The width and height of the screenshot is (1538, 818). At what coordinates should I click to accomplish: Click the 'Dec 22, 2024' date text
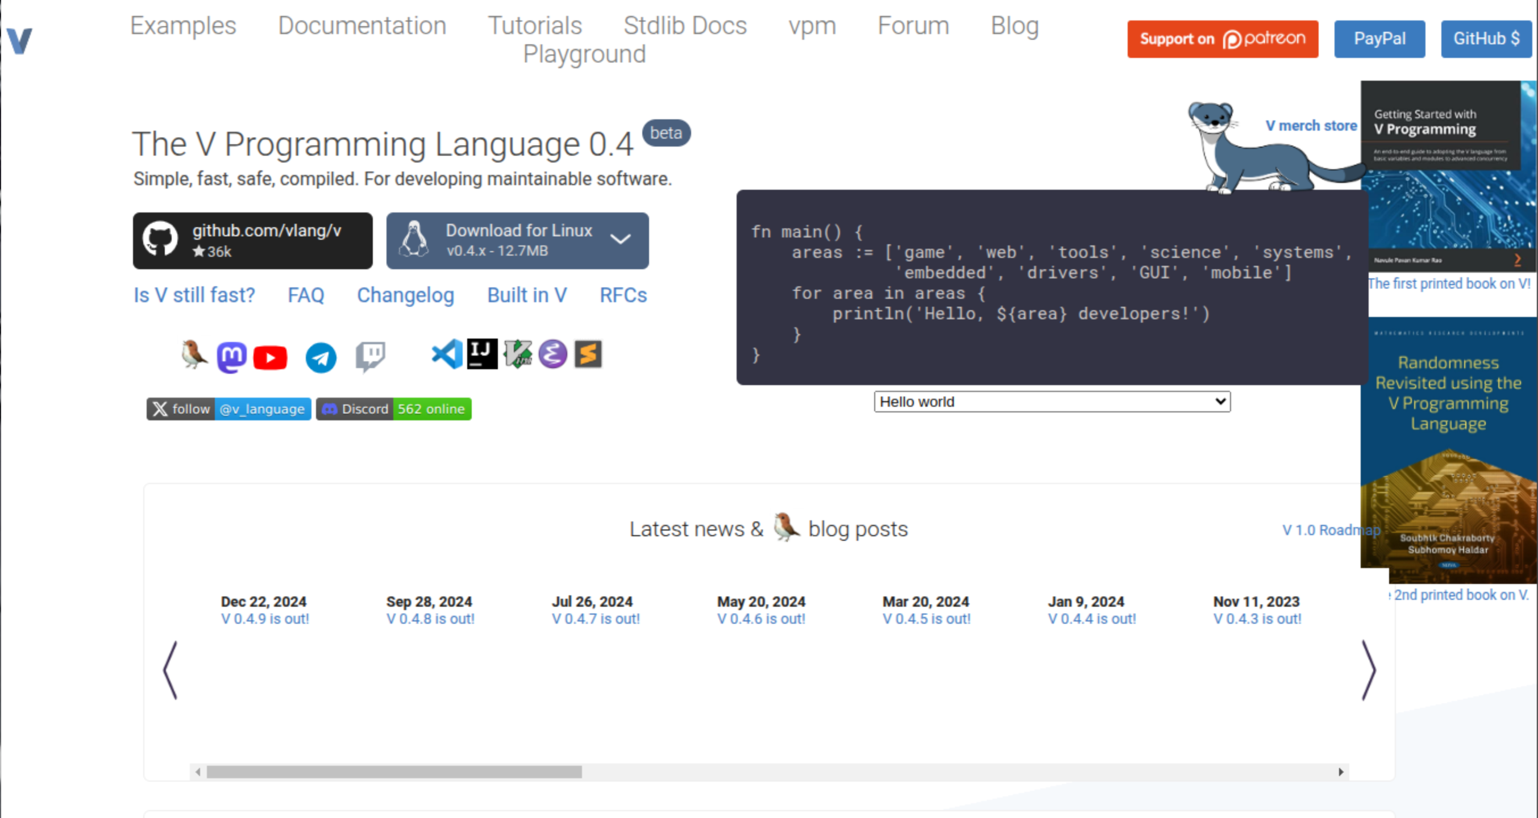pos(263,602)
